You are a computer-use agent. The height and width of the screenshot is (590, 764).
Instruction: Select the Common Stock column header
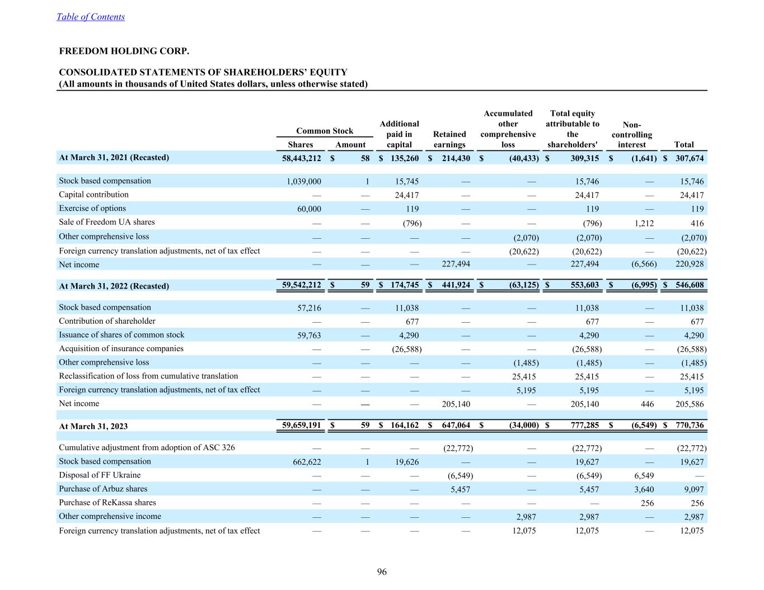click(x=325, y=131)
